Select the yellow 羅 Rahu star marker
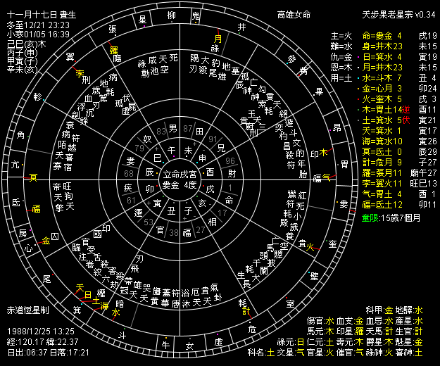This screenshot has height=366, width=440. point(114,49)
